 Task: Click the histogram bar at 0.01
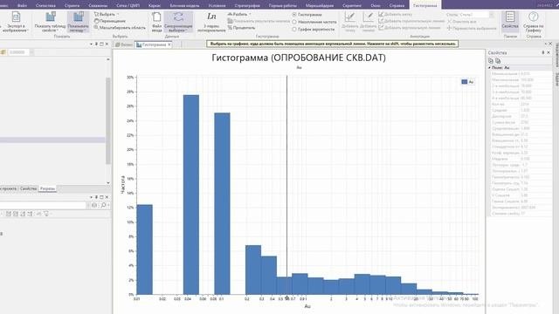[x=144, y=249]
